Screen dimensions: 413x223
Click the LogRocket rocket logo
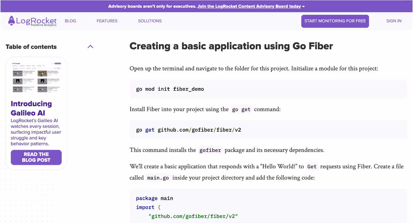(32, 21)
